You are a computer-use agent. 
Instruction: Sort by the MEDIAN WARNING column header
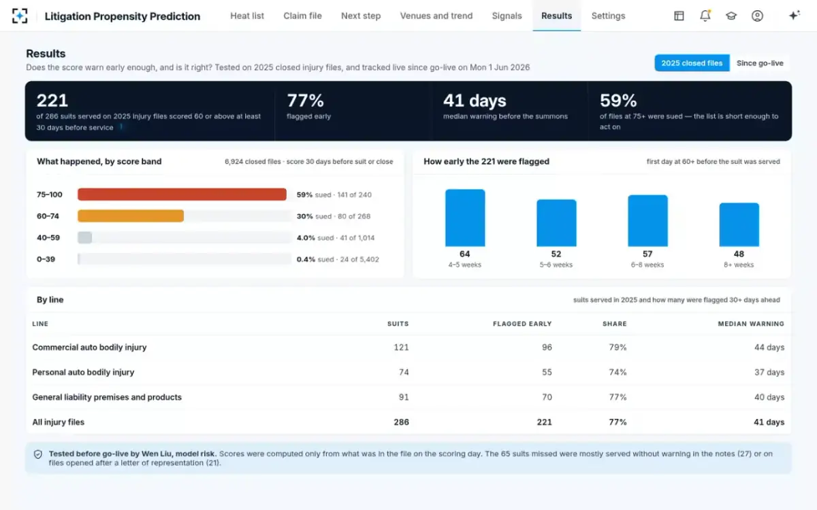pyautogui.click(x=751, y=324)
